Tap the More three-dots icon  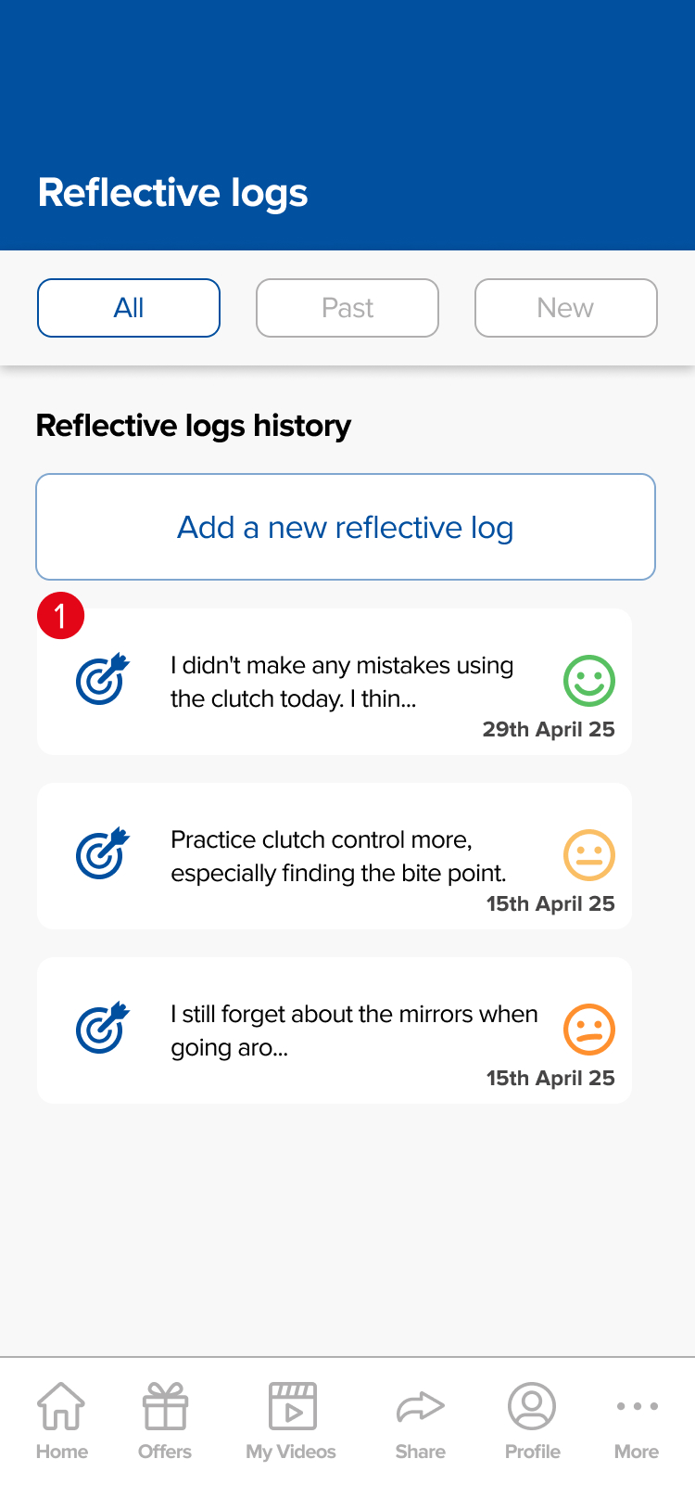point(637,1406)
